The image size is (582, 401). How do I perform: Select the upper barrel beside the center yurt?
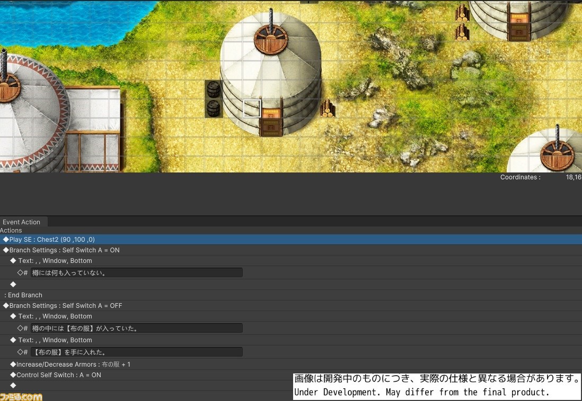coord(214,89)
